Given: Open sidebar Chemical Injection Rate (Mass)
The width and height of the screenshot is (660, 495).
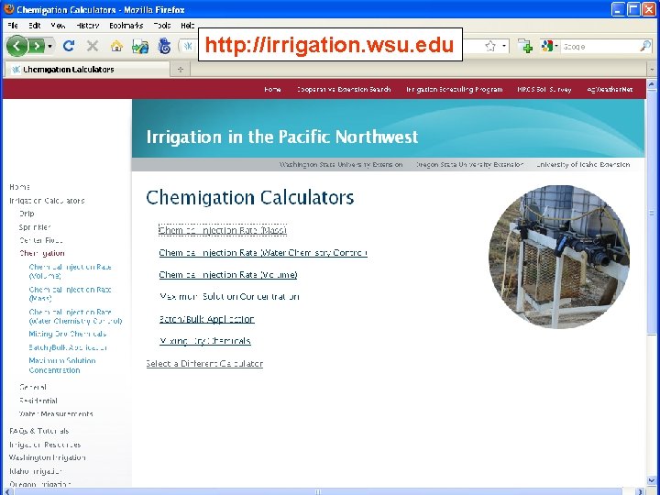Looking at the screenshot, I should [70, 294].
